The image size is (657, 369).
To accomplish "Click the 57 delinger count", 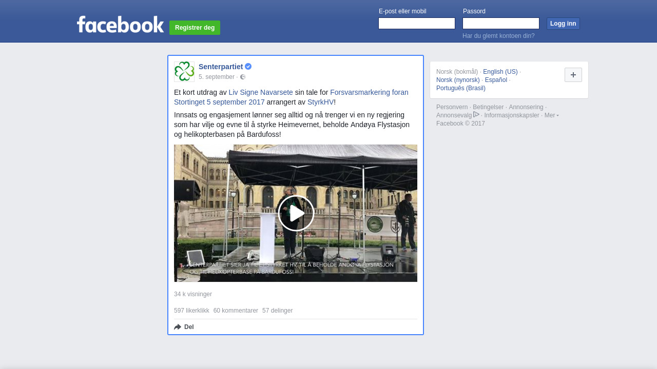I will click(277, 311).
